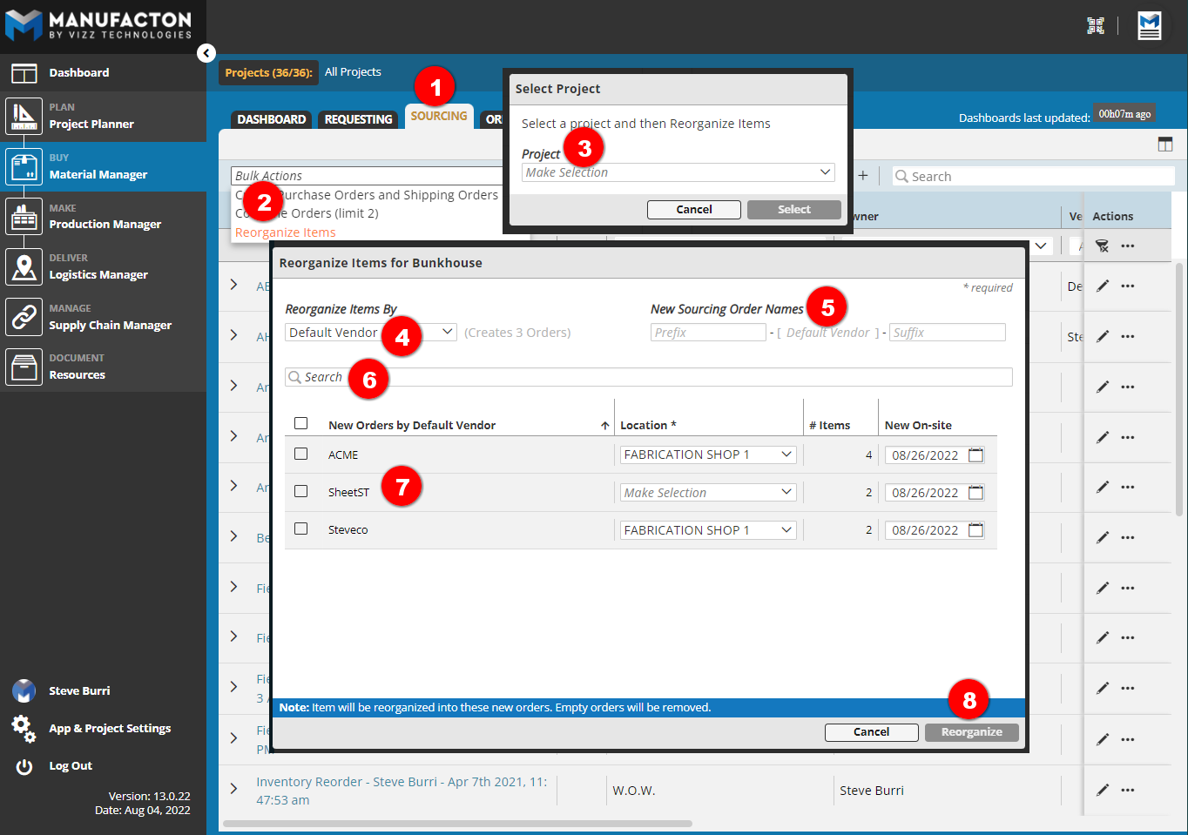Click the QR code scanner icon
The image size is (1188, 835).
(x=1095, y=26)
